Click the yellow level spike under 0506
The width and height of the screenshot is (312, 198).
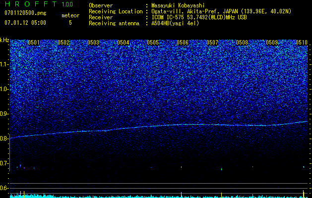point(181,195)
